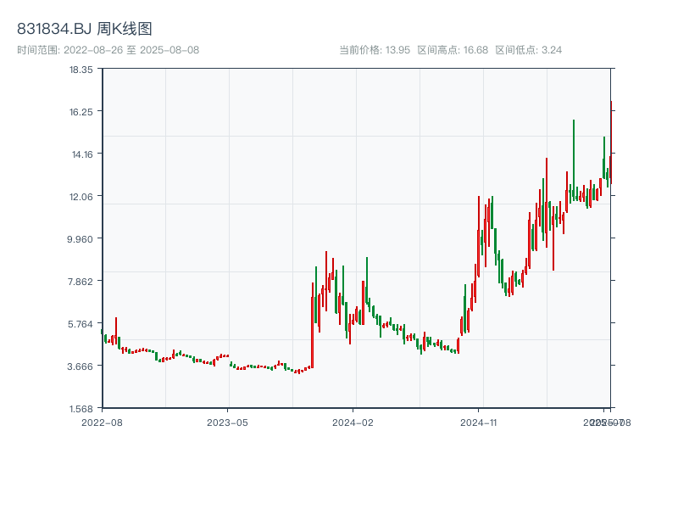Click the 2024-02 x-axis date label

[x=353, y=422]
